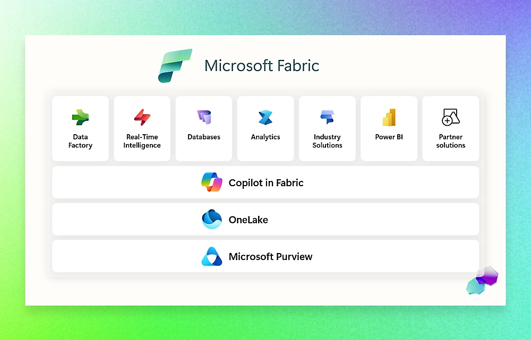This screenshot has width=531, height=340.
Task: Select the OneLake sphere icon
Action: (x=211, y=219)
